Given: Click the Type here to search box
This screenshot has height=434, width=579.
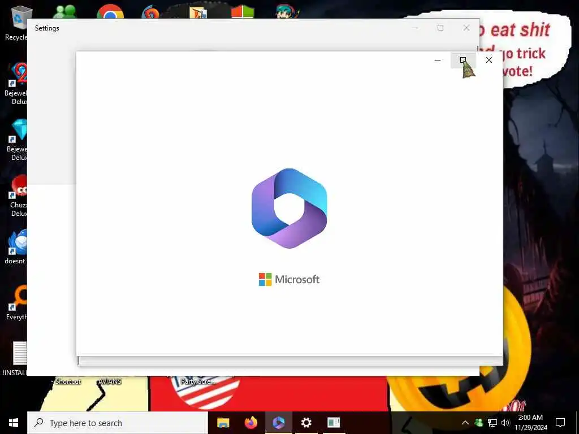Looking at the screenshot, I should click(118, 423).
